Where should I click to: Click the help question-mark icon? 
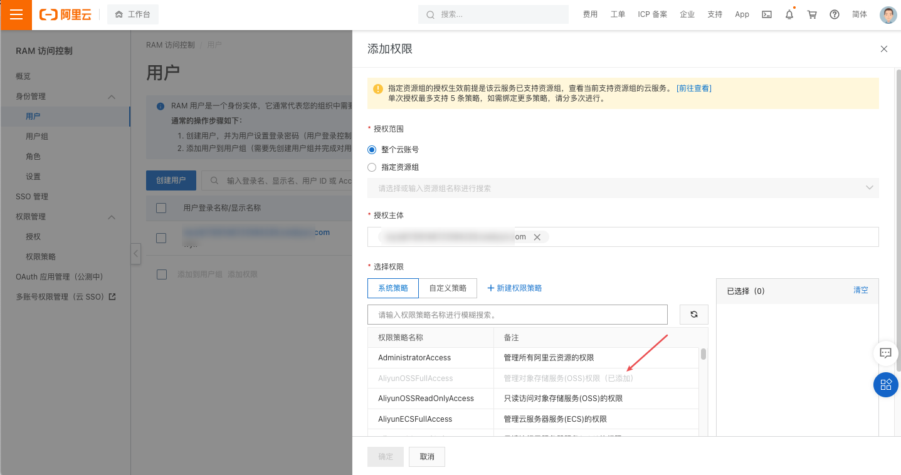coord(834,14)
